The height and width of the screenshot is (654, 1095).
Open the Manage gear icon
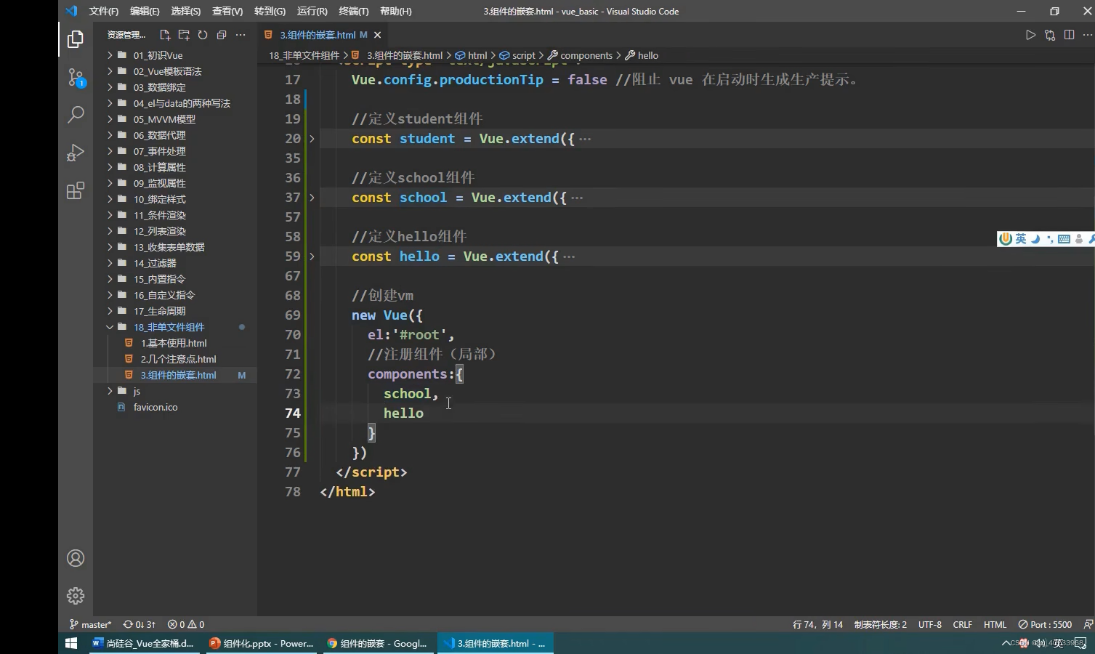(x=76, y=596)
